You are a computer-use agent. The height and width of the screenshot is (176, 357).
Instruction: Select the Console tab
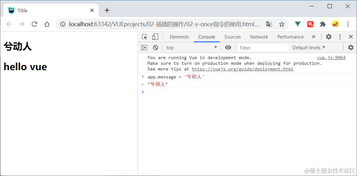tap(207, 37)
